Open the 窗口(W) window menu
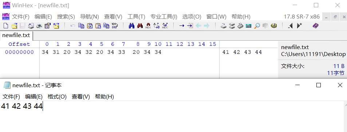Image resolution: width=347 pixels, height=132 pixels. [x=216, y=17]
